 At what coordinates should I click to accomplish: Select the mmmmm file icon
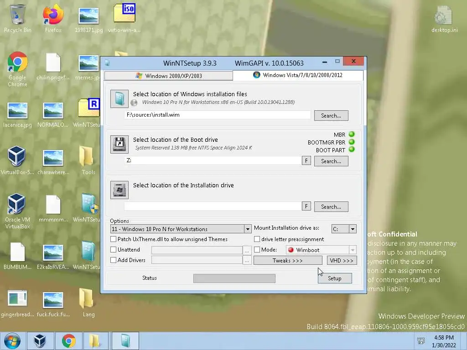[x=53, y=208]
